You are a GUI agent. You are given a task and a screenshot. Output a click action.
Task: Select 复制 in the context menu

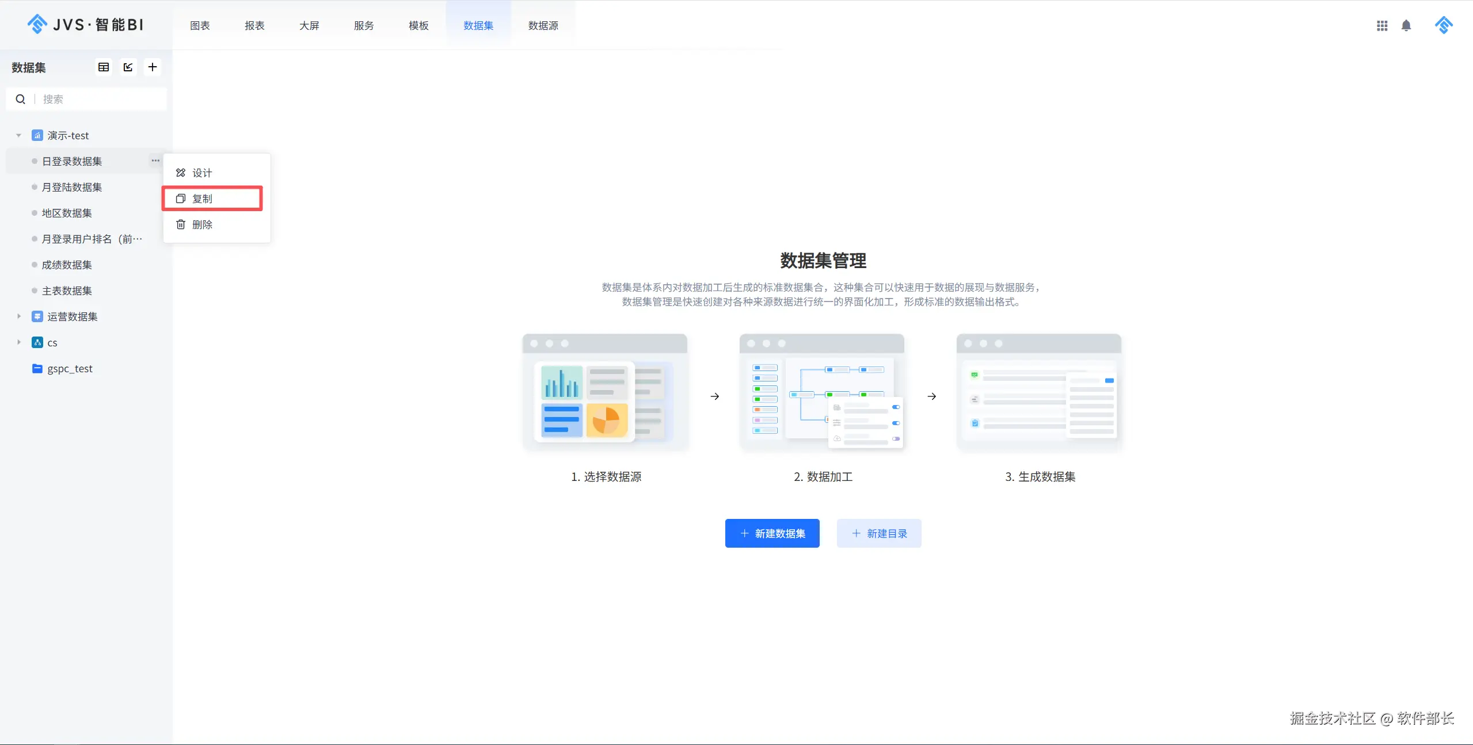(x=201, y=198)
